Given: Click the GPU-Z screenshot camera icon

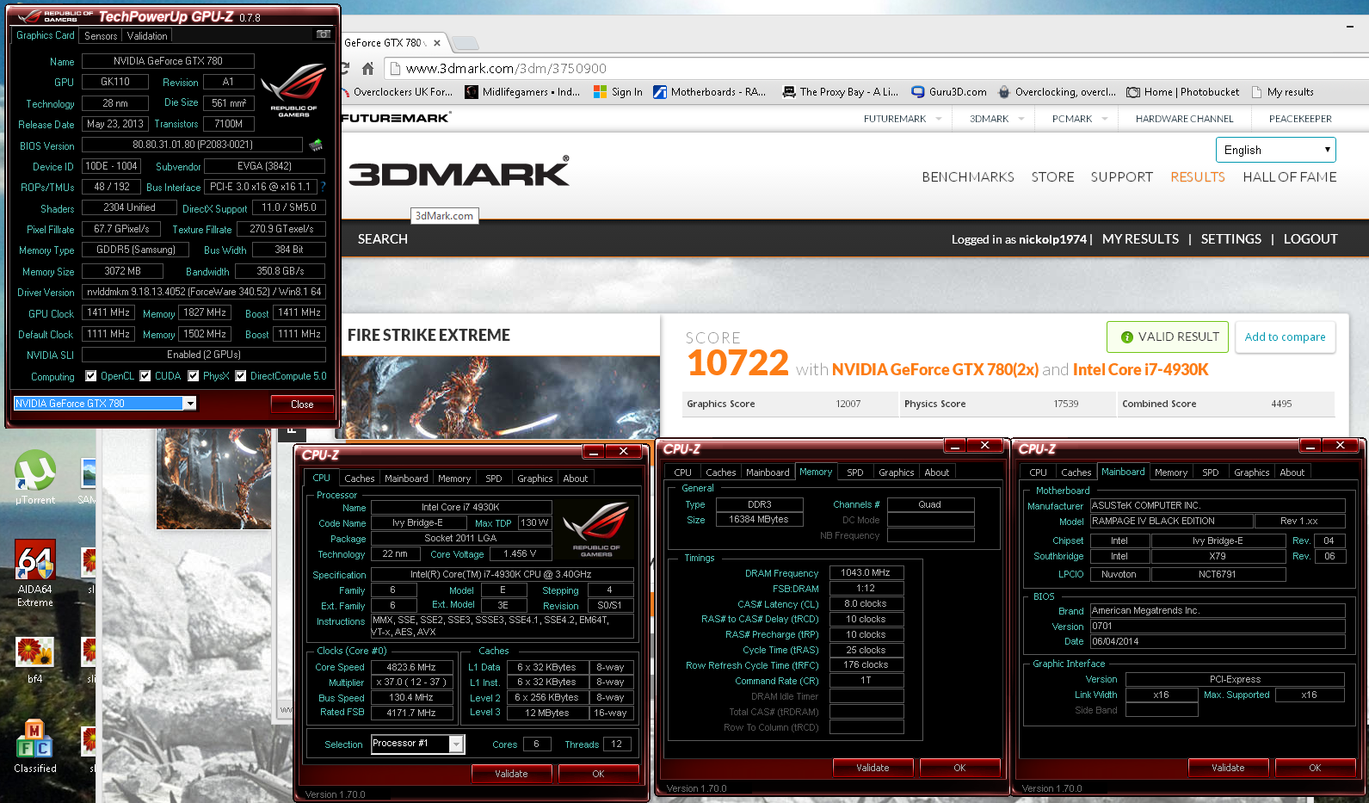Looking at the screenshot, I should (324, 34).
